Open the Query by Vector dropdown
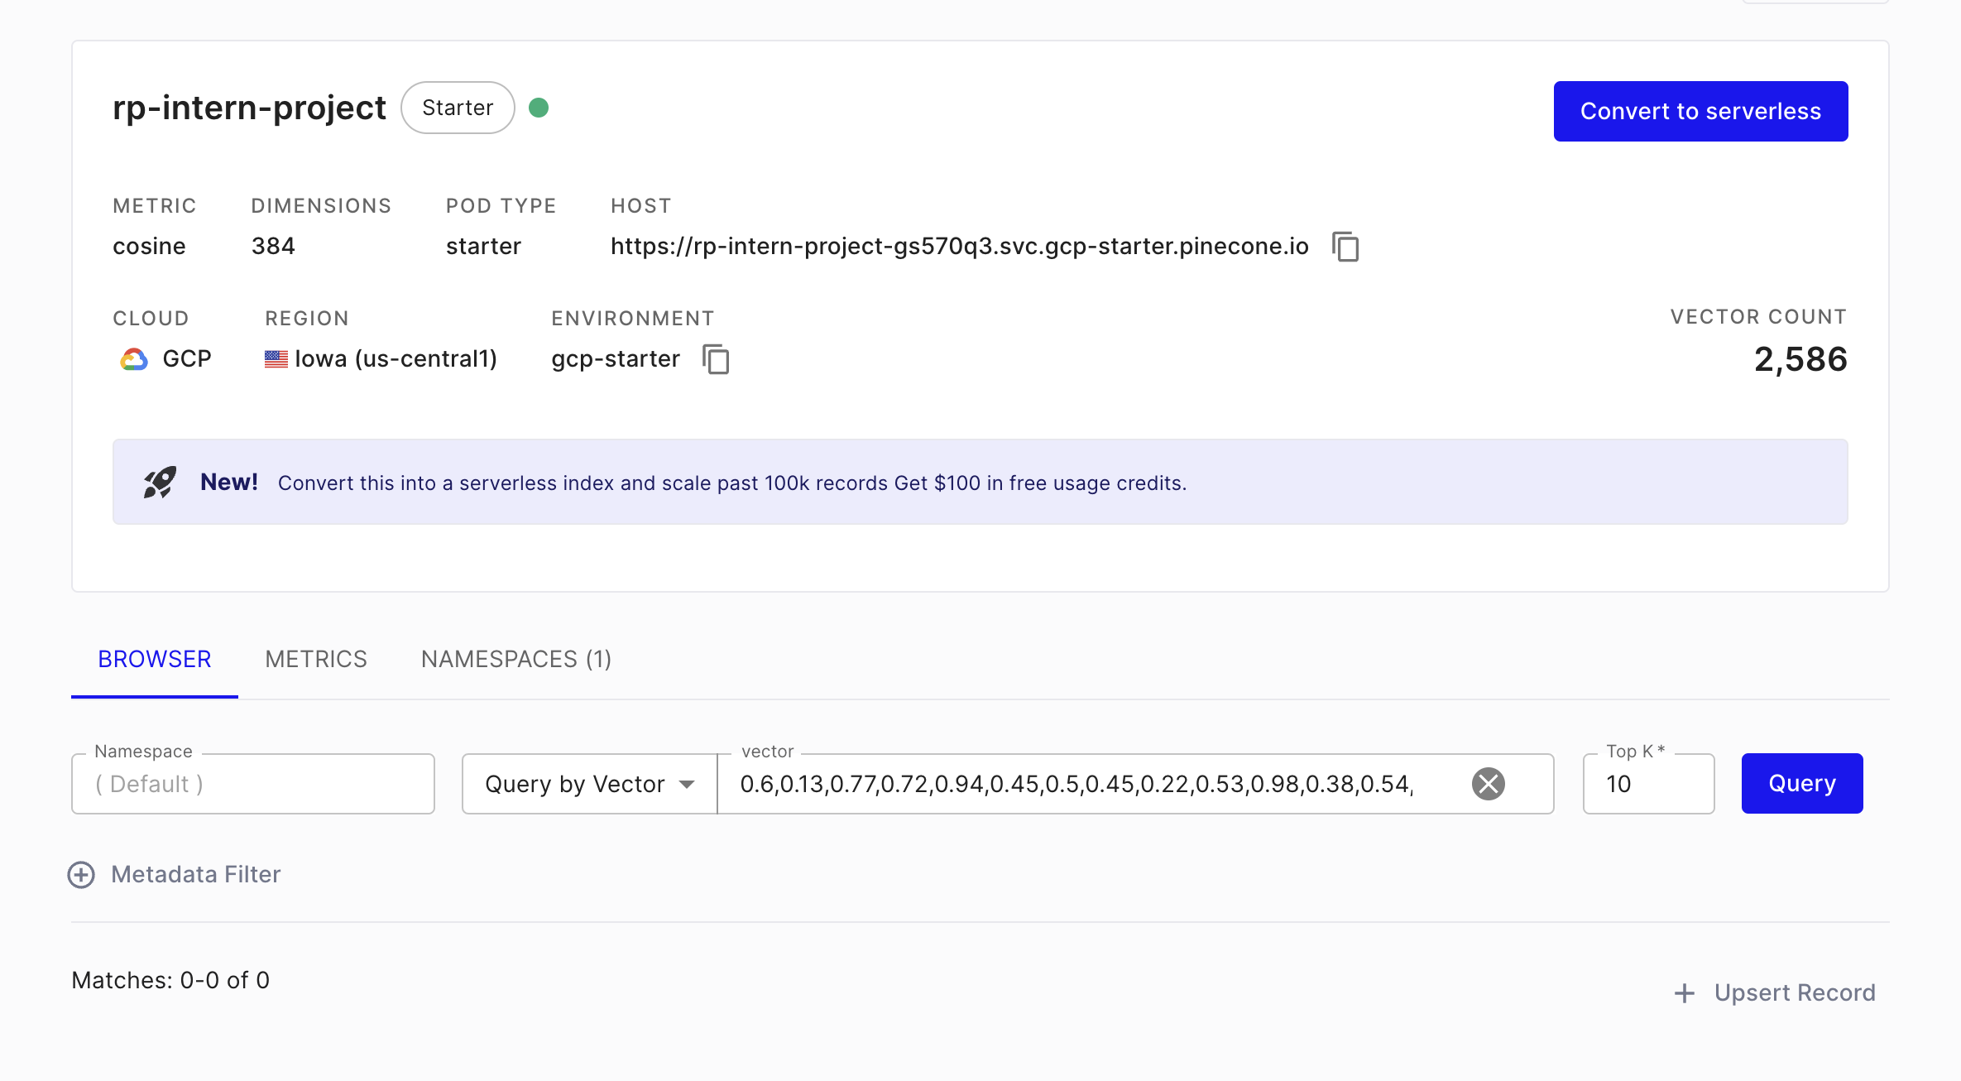 (590, 784)
